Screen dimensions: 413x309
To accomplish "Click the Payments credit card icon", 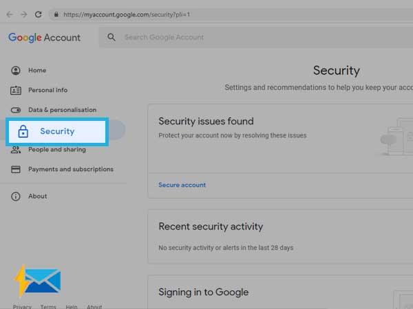I will point(16,169).
